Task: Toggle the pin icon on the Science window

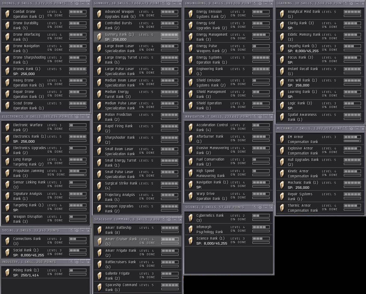Action: [255, 207]
